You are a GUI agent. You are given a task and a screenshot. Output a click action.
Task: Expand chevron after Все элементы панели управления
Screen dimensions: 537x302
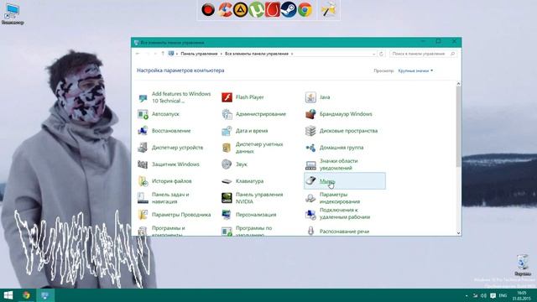(292, 54)
